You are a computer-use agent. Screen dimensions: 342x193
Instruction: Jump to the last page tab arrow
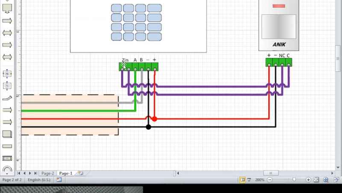pos(35,173)
